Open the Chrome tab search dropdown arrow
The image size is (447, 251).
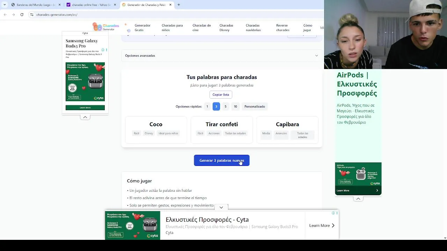[5, 5]
